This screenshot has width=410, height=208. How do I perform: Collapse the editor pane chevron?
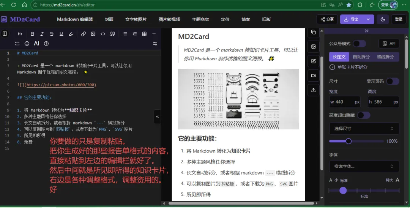(157, 117)
